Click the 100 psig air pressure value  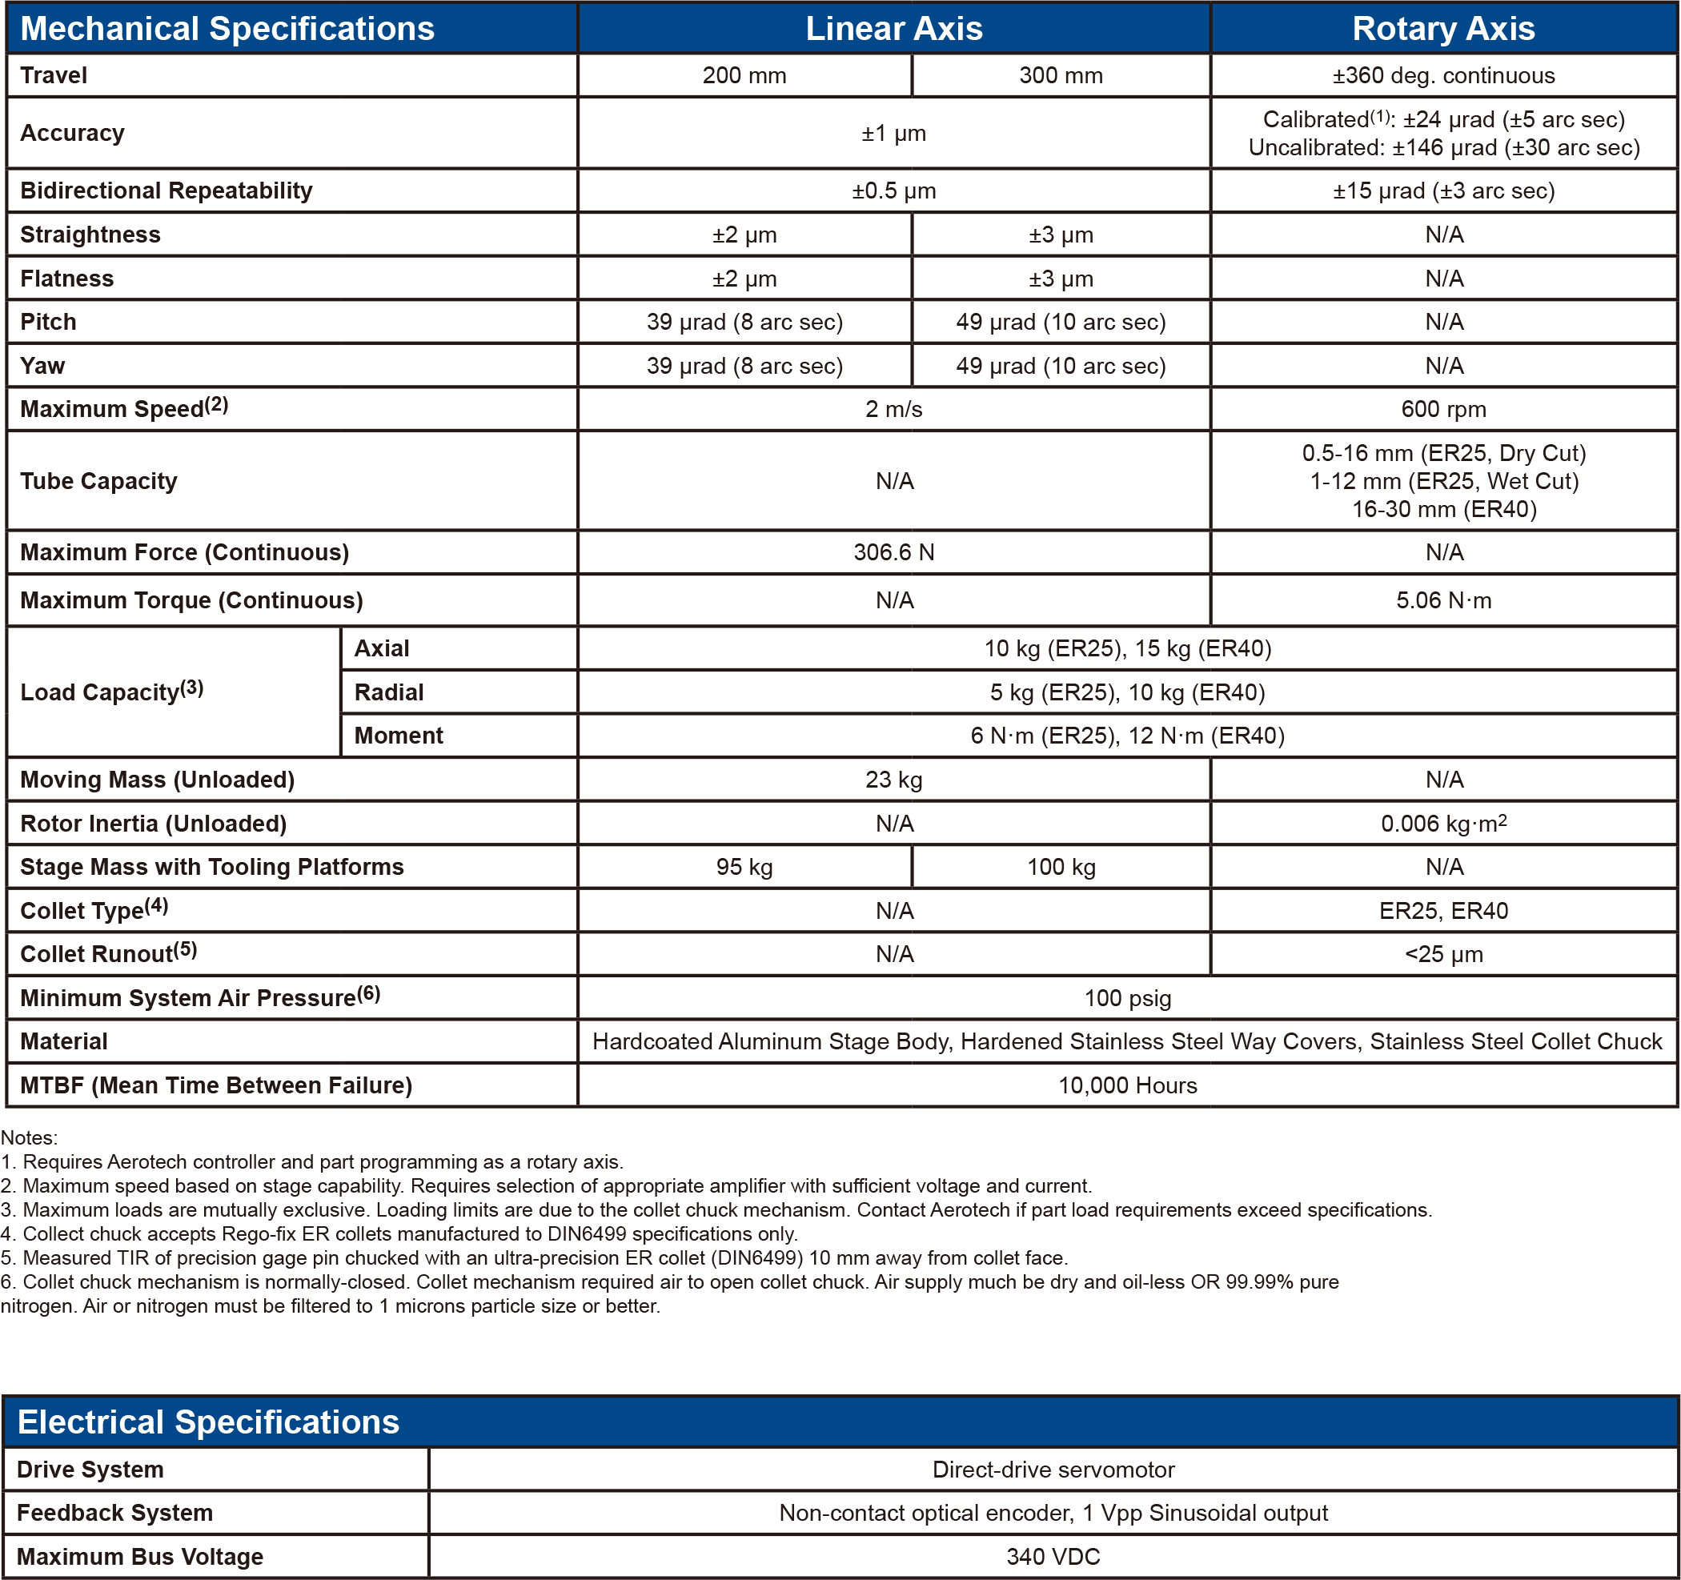click(x=1127, y=998)
